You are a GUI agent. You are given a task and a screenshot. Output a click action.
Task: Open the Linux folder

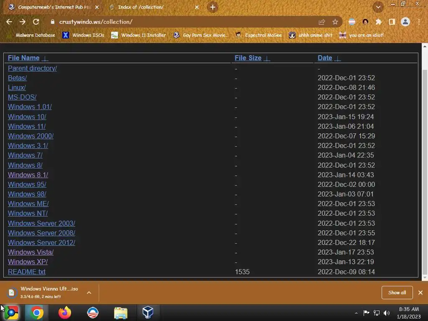pyautogui.click(x=17, y=87)
